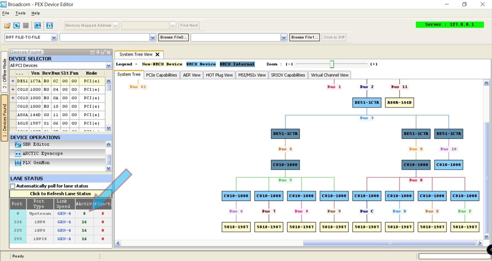This screenshot has height=261, width=492.
Task: Click the open folder toolbar icon
Action: click(7, 25)
